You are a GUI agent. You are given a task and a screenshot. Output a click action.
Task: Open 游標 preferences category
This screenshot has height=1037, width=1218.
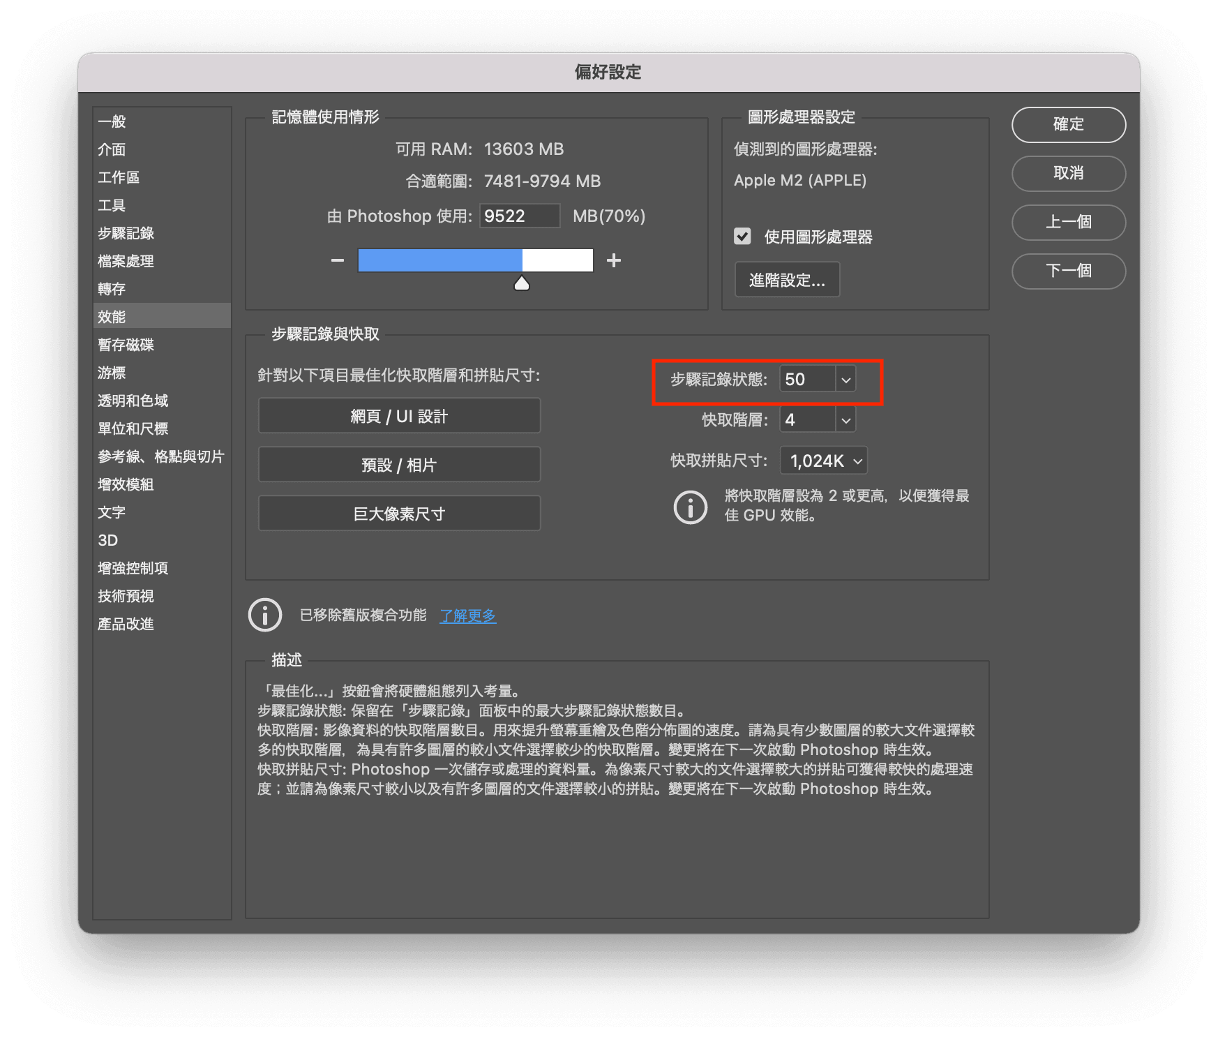tap(162, 373)
